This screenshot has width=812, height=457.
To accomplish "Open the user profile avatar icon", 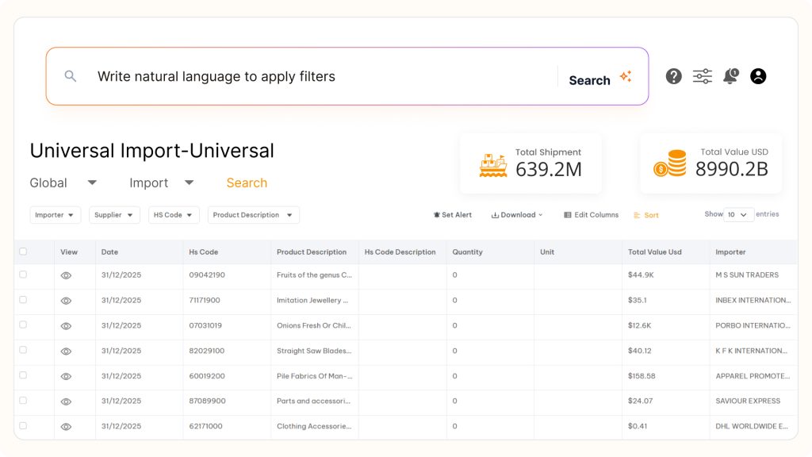I will coord(758,76).
